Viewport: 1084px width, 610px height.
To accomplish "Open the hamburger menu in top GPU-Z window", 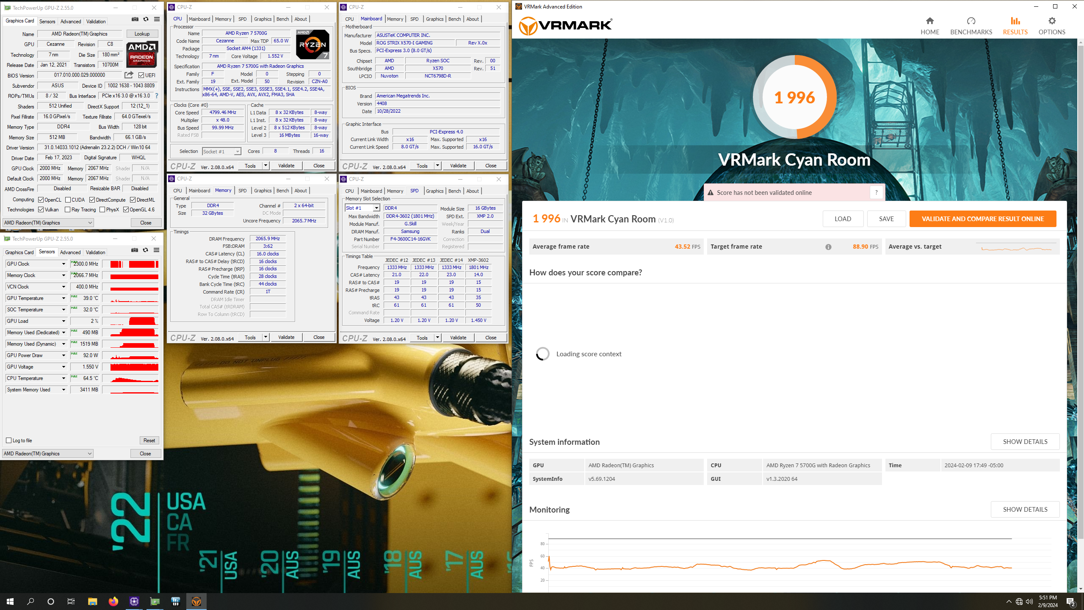I will click(157, 19).
